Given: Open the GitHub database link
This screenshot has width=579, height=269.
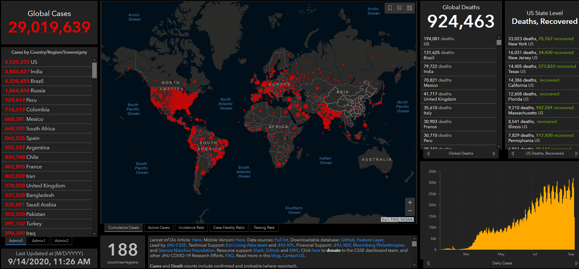Looking at the screenshot, I should pyautogui.click(x=348, y=240).
